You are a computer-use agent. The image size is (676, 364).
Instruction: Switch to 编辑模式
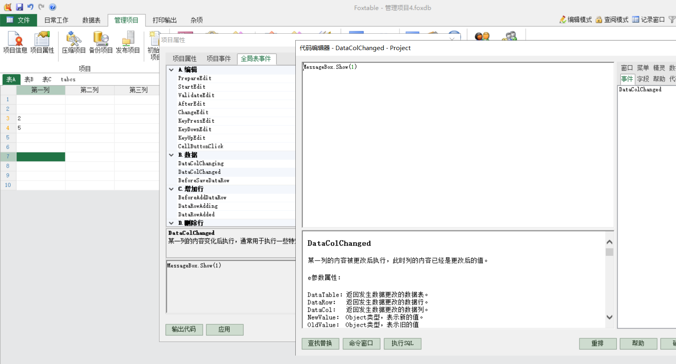(x=575, y=20)
